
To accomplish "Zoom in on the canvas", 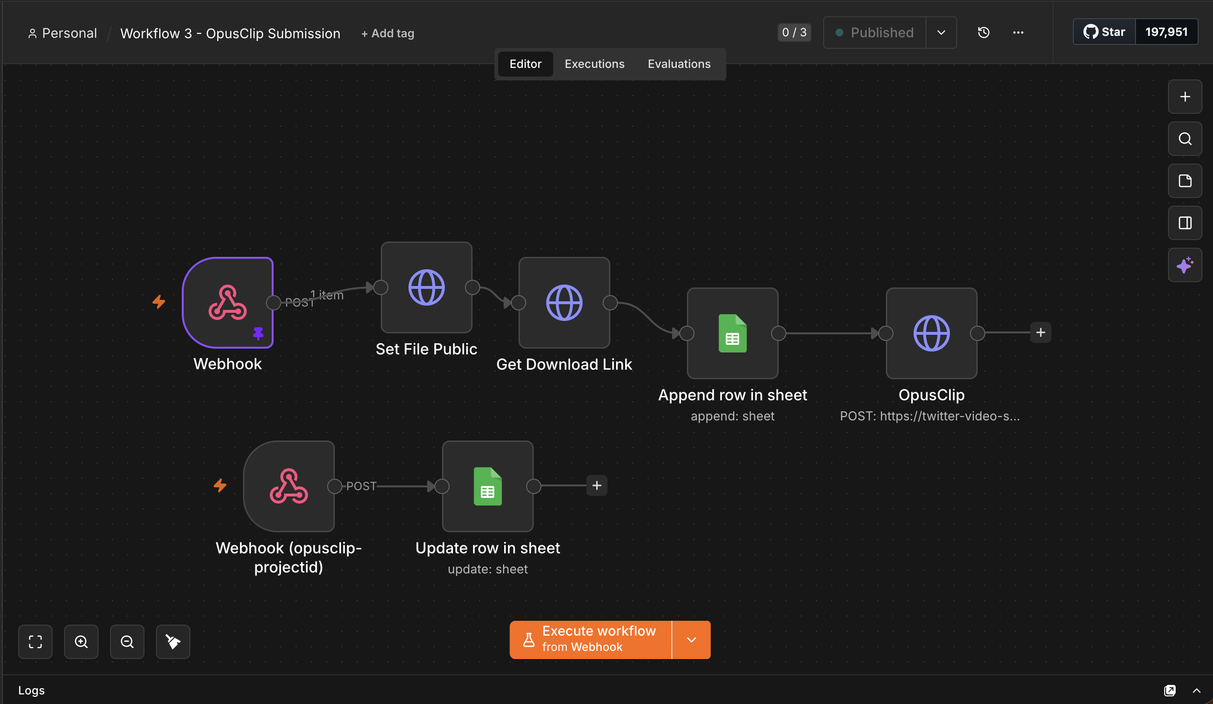I will (x=81, y=641).
